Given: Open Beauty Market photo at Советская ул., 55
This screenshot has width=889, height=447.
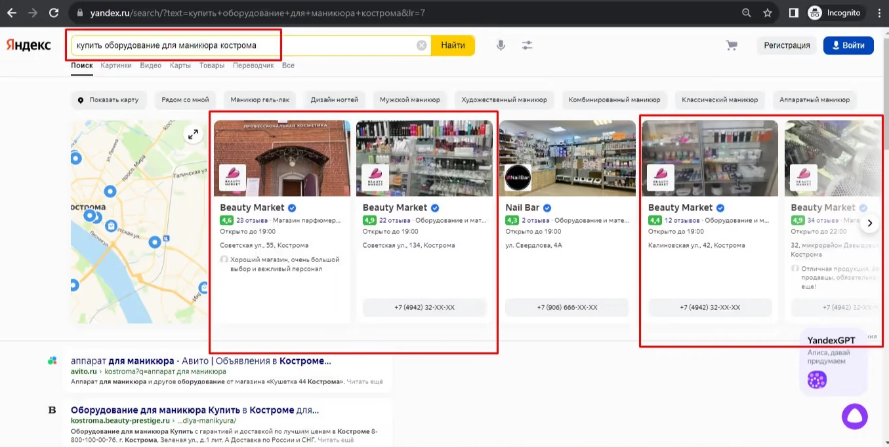Looking at the screenshot, I should (282, 158).
